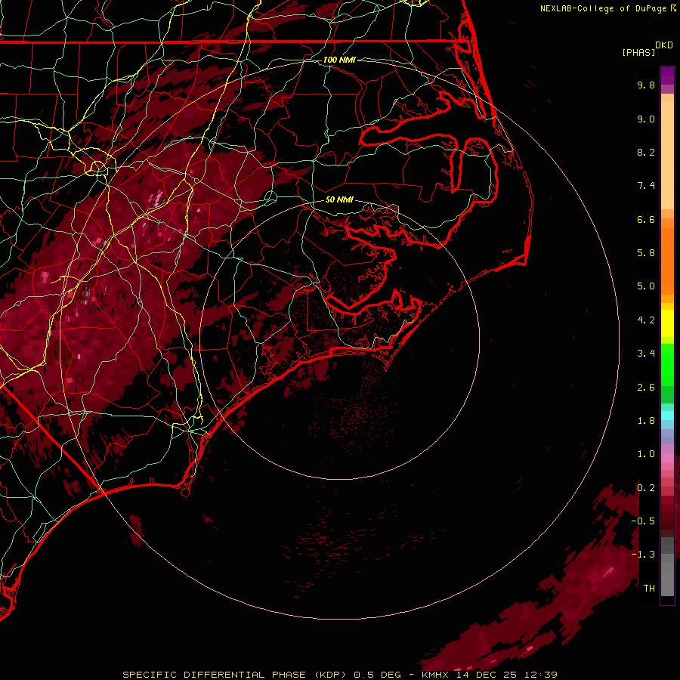
Task: Click the TH threshold label on the scale
Action: [x=649, y=589]
